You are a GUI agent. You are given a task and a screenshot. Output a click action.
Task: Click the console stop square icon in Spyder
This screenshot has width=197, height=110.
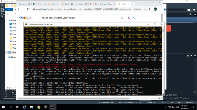tap(188, 55)
